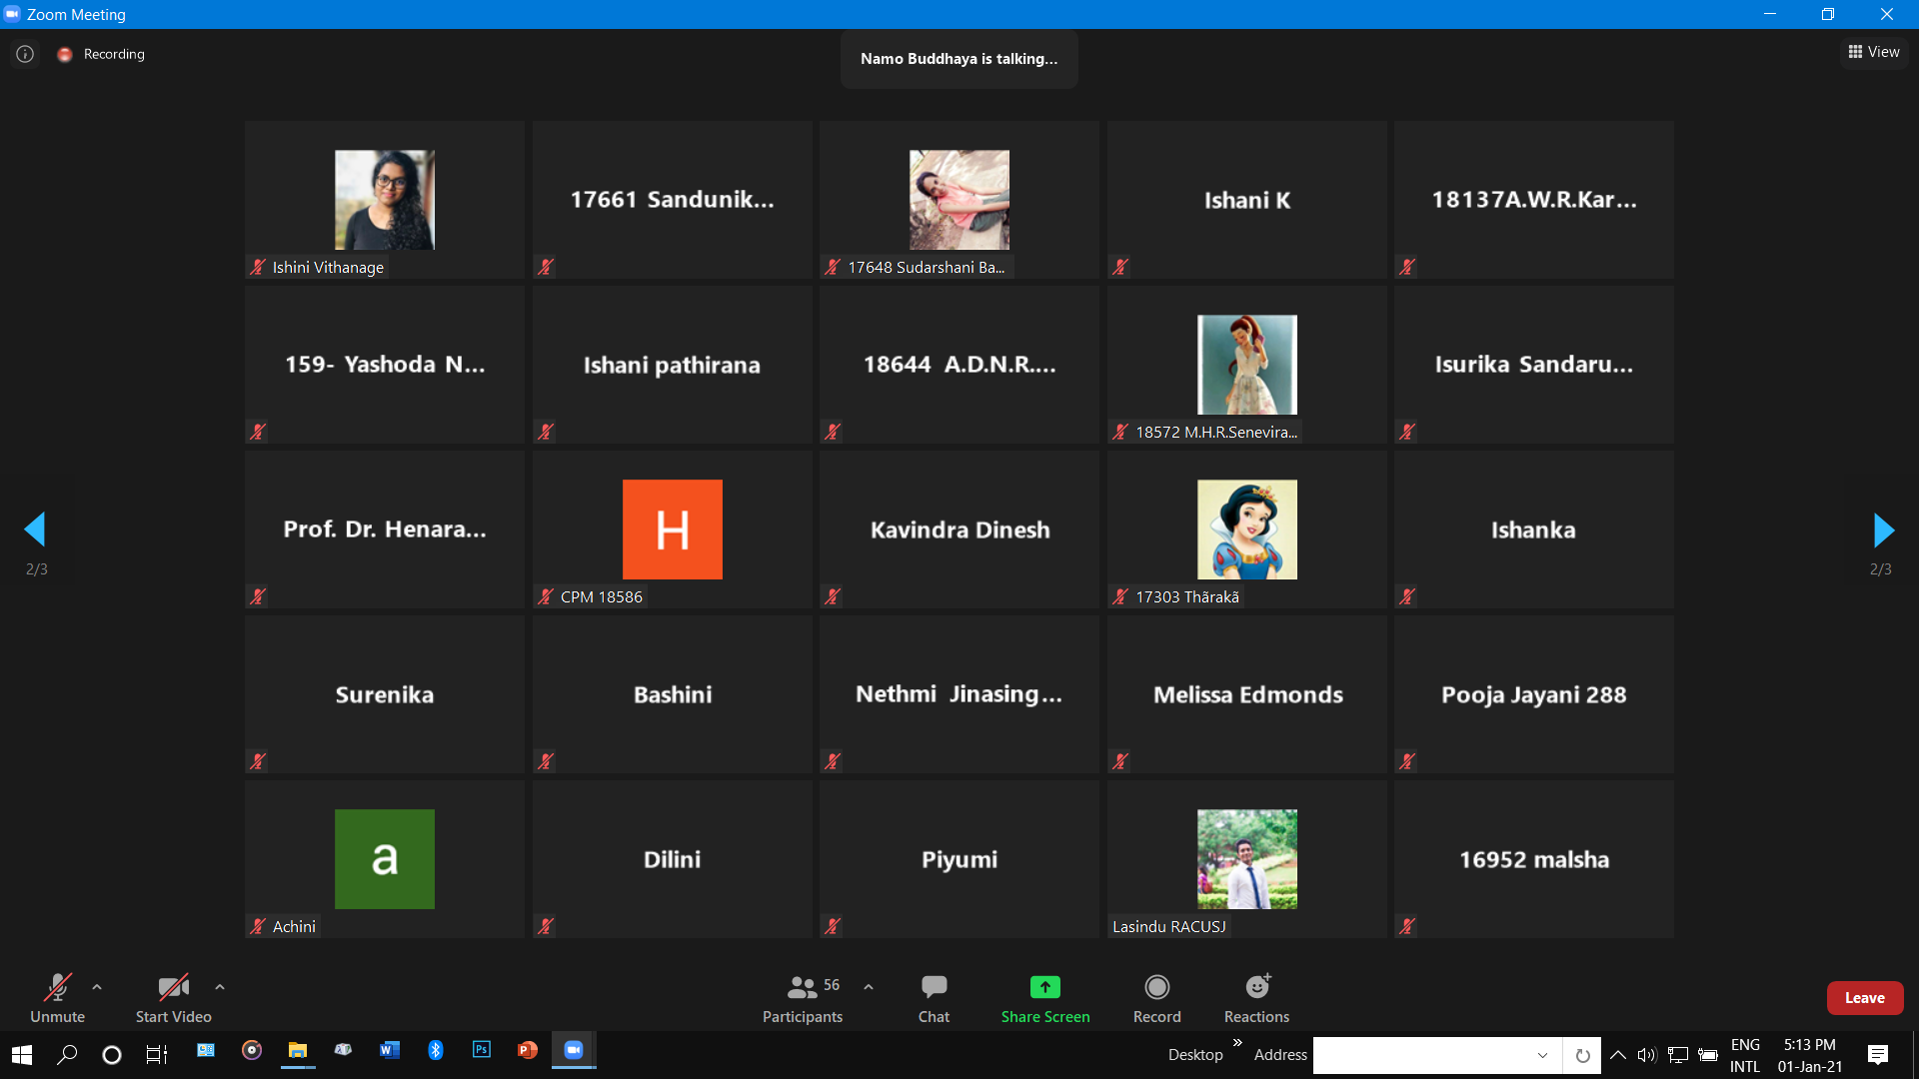The height and width of the screenshot is (1079, 1919).
Task: Open Microsoft Word from taskbar
Action: click(x=390, y=1051)
